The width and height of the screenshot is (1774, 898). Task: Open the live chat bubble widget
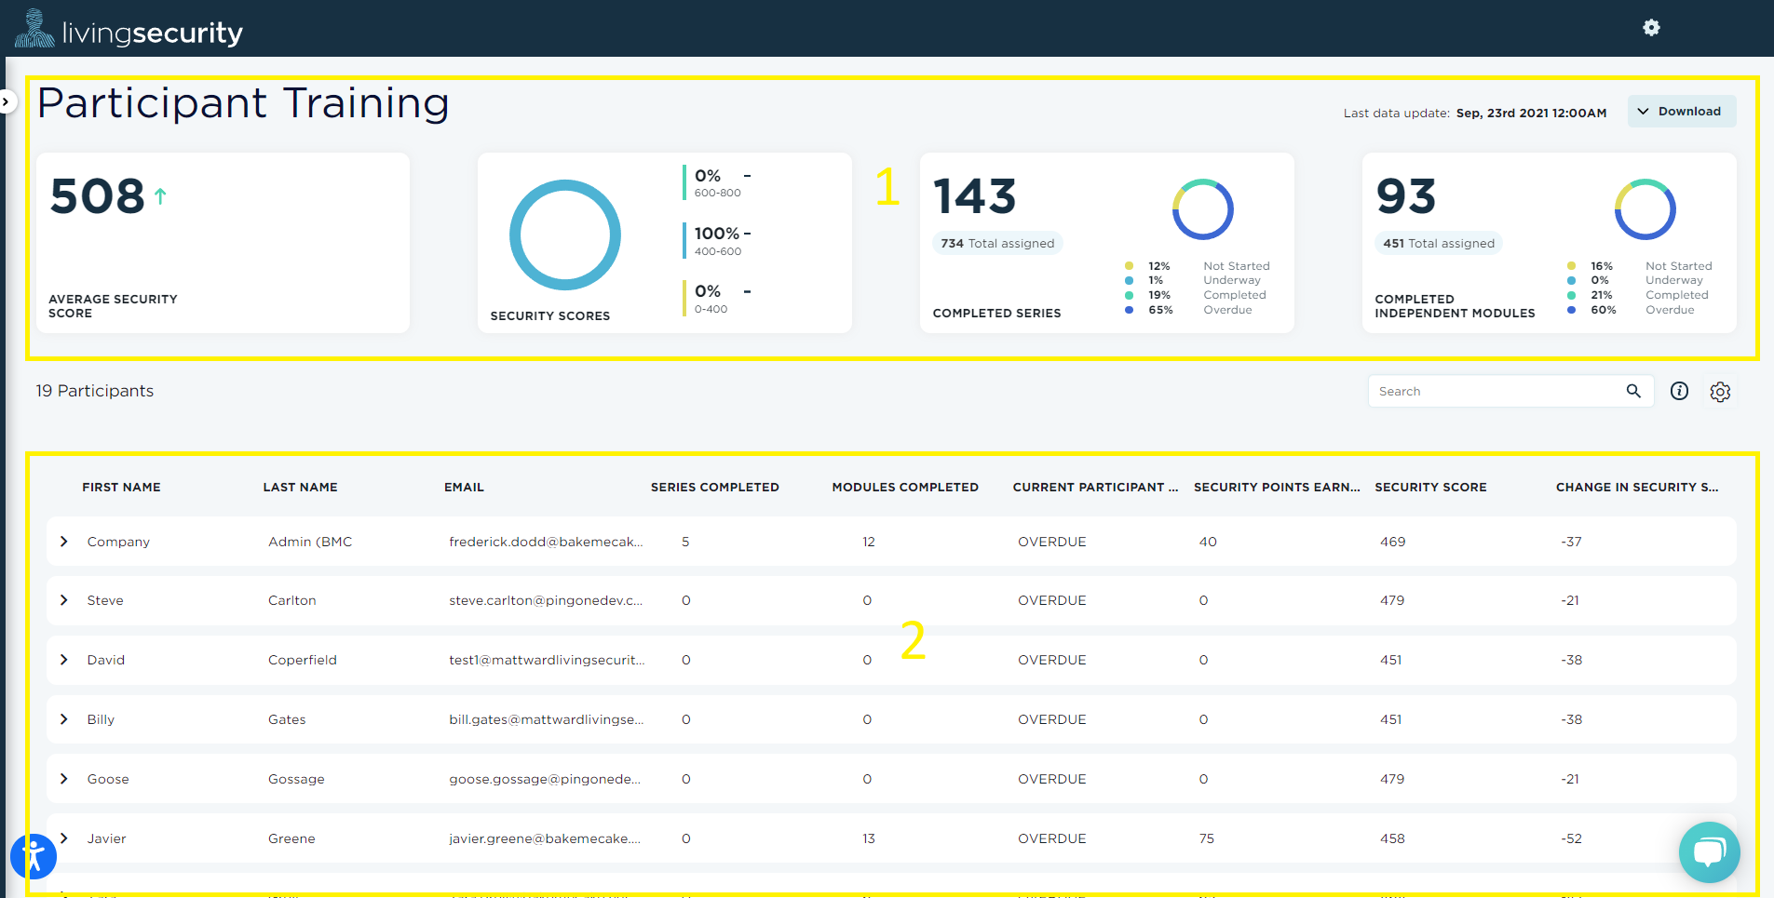click(1710, 852)
